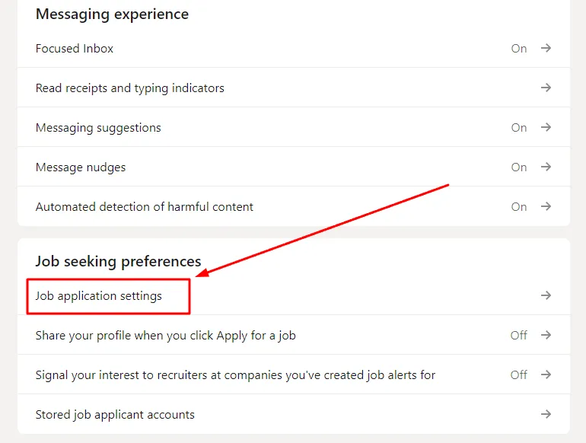Click arrow for Signal your interest to recruiters
586x443 pixels.
[546, 374]
